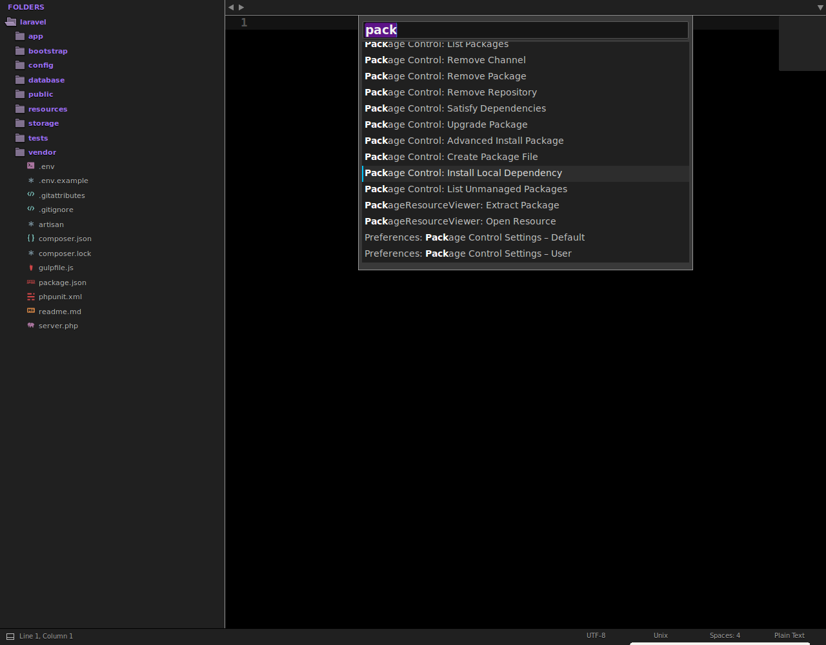Open Package Control Settings – Default

coord(525,237)
